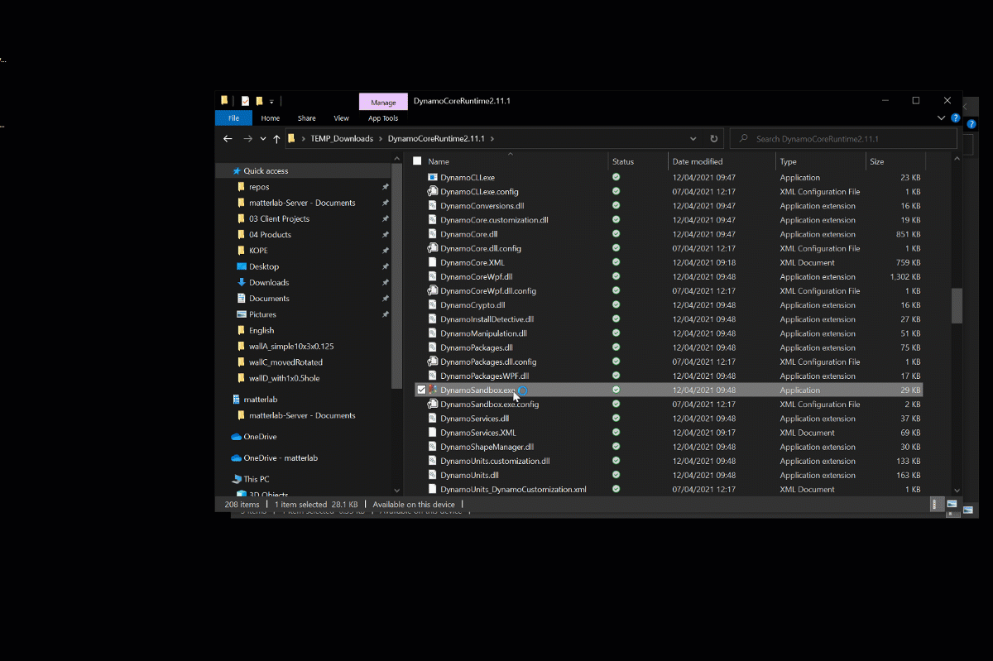Viewport: 993px width, 661px height.
Task: Click the OneDrive cloud icon
Action: click(x=236, y=437)
